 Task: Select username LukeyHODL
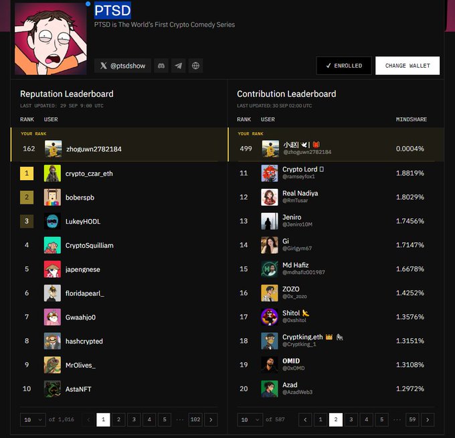click(83, 222)
